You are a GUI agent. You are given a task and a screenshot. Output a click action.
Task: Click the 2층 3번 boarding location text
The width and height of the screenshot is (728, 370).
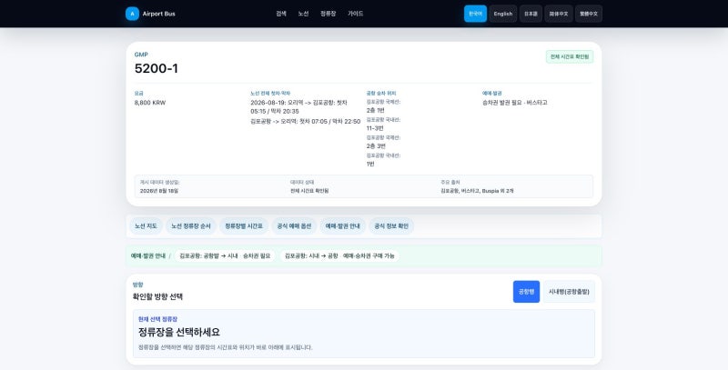[376, 146]
